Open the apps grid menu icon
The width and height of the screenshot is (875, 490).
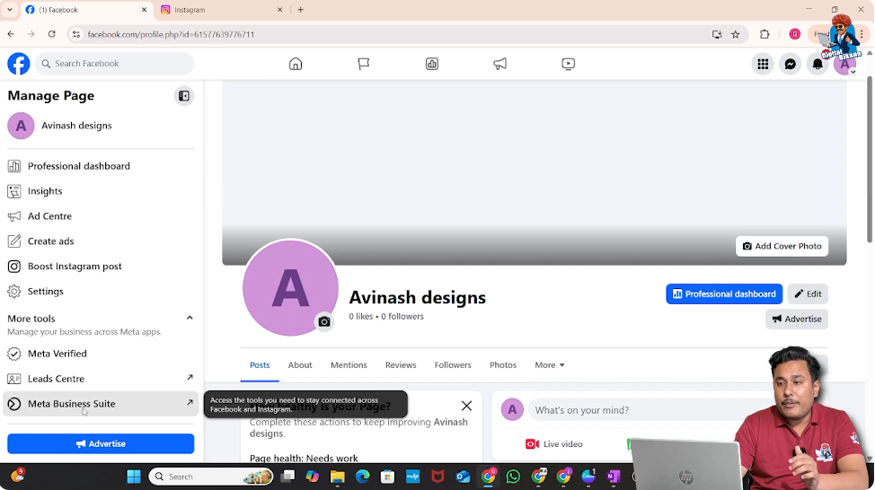[763, 64]
